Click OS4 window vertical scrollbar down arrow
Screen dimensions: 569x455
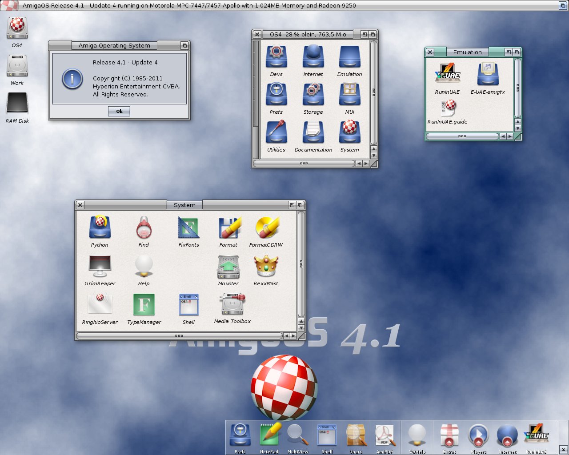[373, 156]
